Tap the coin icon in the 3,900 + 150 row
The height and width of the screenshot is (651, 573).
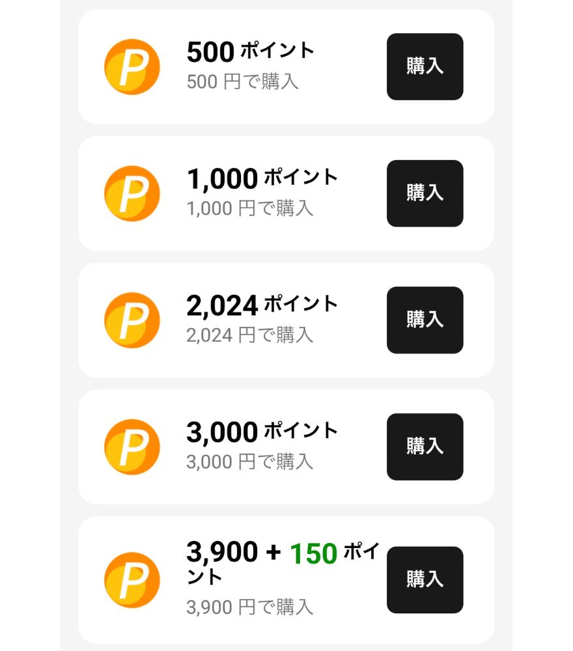coord(132,580)
